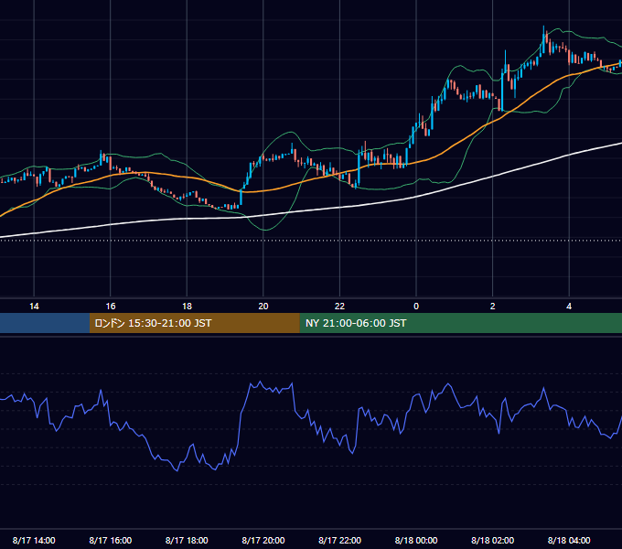Select the 16 hour axis label
Viewport: 622px width, 549px height.
(111, 307)
